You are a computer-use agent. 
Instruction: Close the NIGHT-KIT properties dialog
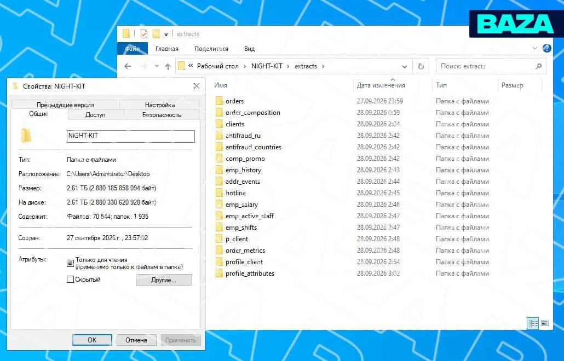click(x=197, y=86)
